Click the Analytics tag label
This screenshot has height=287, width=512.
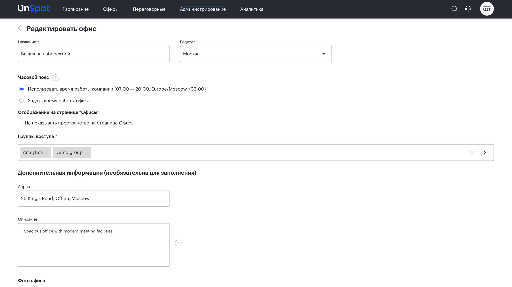tap(33, 152)
